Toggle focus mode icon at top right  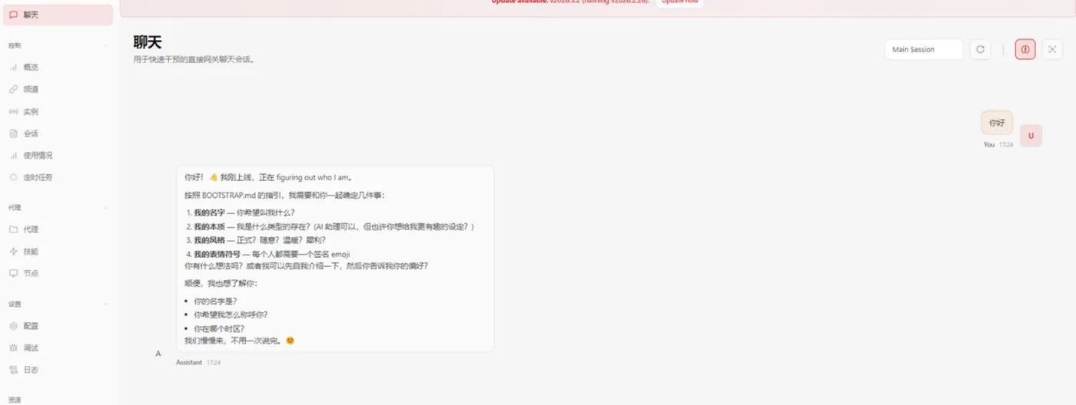pos(1052,49)
